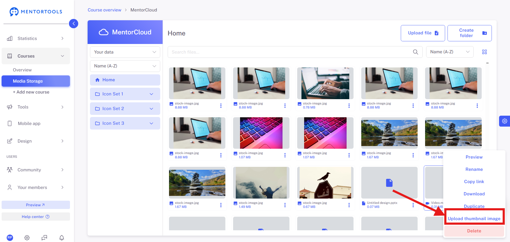Open the RP user avatar
510x242 pixels.
[10, 237]
